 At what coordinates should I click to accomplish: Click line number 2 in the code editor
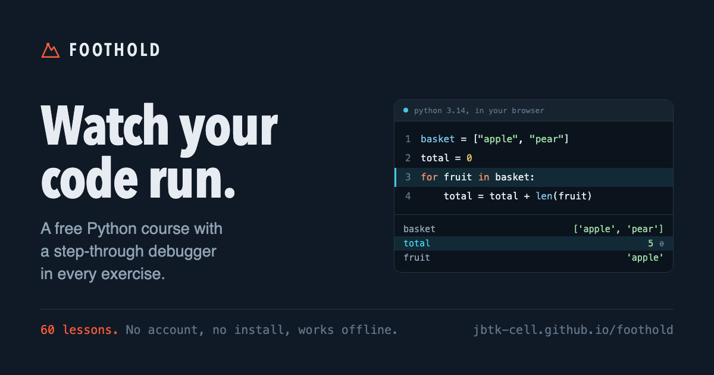408,158
